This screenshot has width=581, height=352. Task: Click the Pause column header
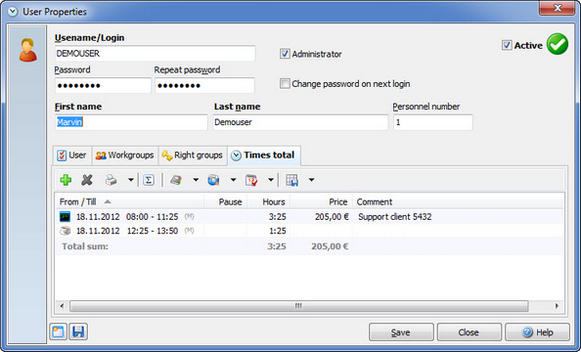click(225, 202)
